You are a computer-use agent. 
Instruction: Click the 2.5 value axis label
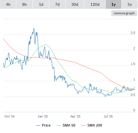[133, 33]
